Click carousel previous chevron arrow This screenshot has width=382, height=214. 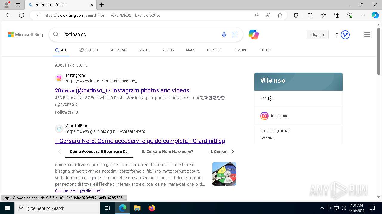tap(60, 152)
